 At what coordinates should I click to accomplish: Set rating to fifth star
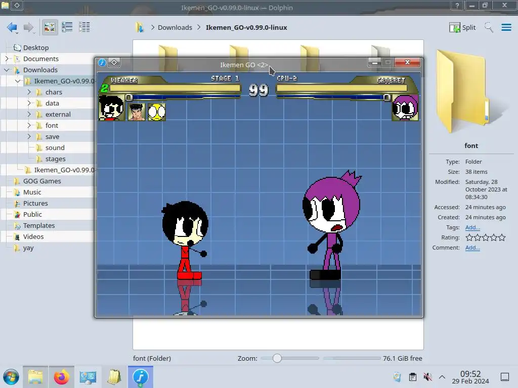[502, 237]
